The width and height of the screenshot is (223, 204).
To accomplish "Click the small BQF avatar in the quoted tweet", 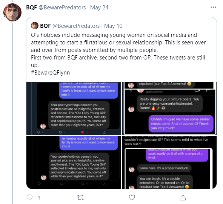I will [x=35, y=26].
